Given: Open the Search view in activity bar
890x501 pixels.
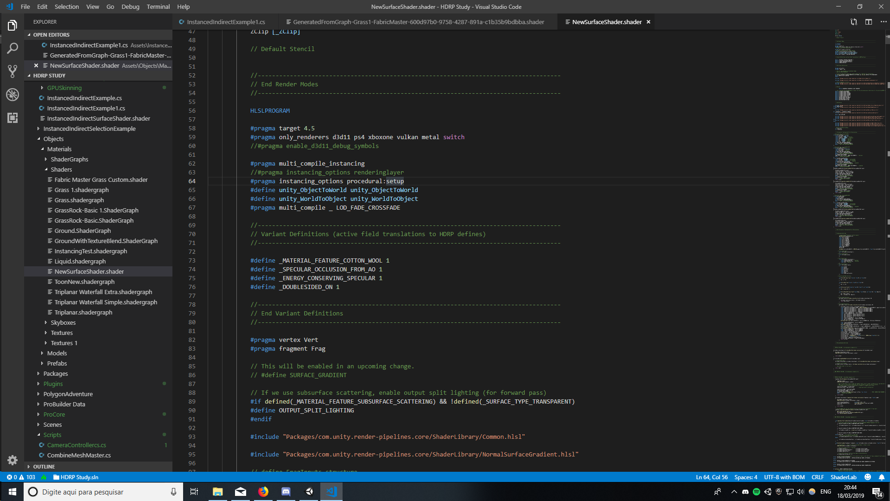Looking at the screenshot, I should click(13, 48).
